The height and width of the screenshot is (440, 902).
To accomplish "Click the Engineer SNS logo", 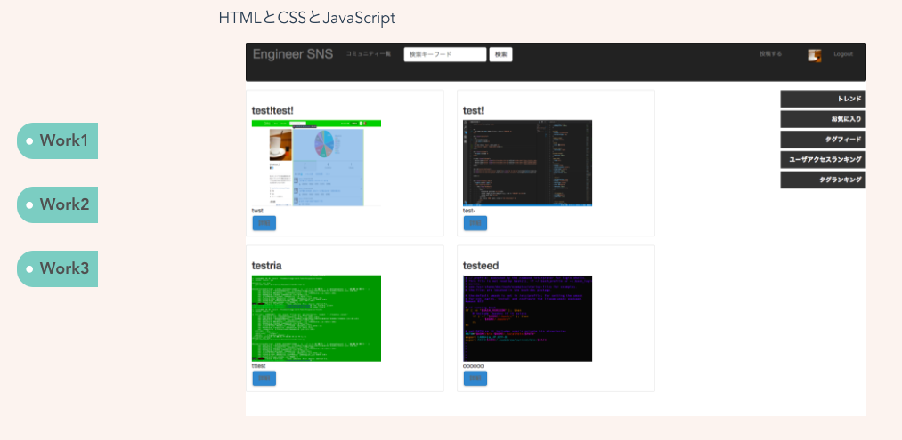I will click(292, 54).
